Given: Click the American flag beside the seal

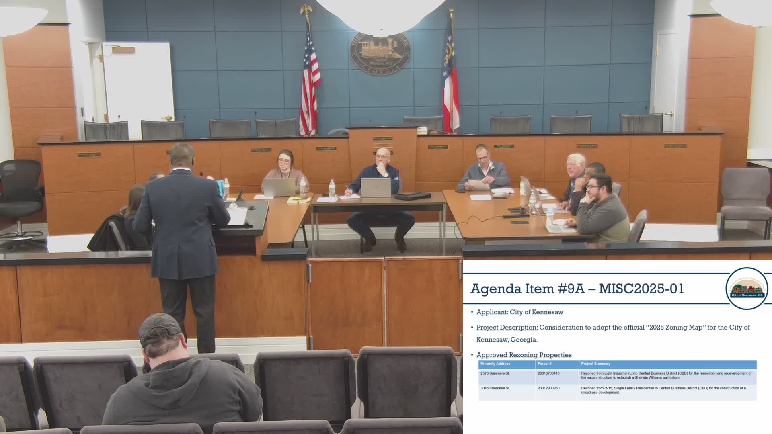Looking at the screenshot, I should (x=310, y=76).
